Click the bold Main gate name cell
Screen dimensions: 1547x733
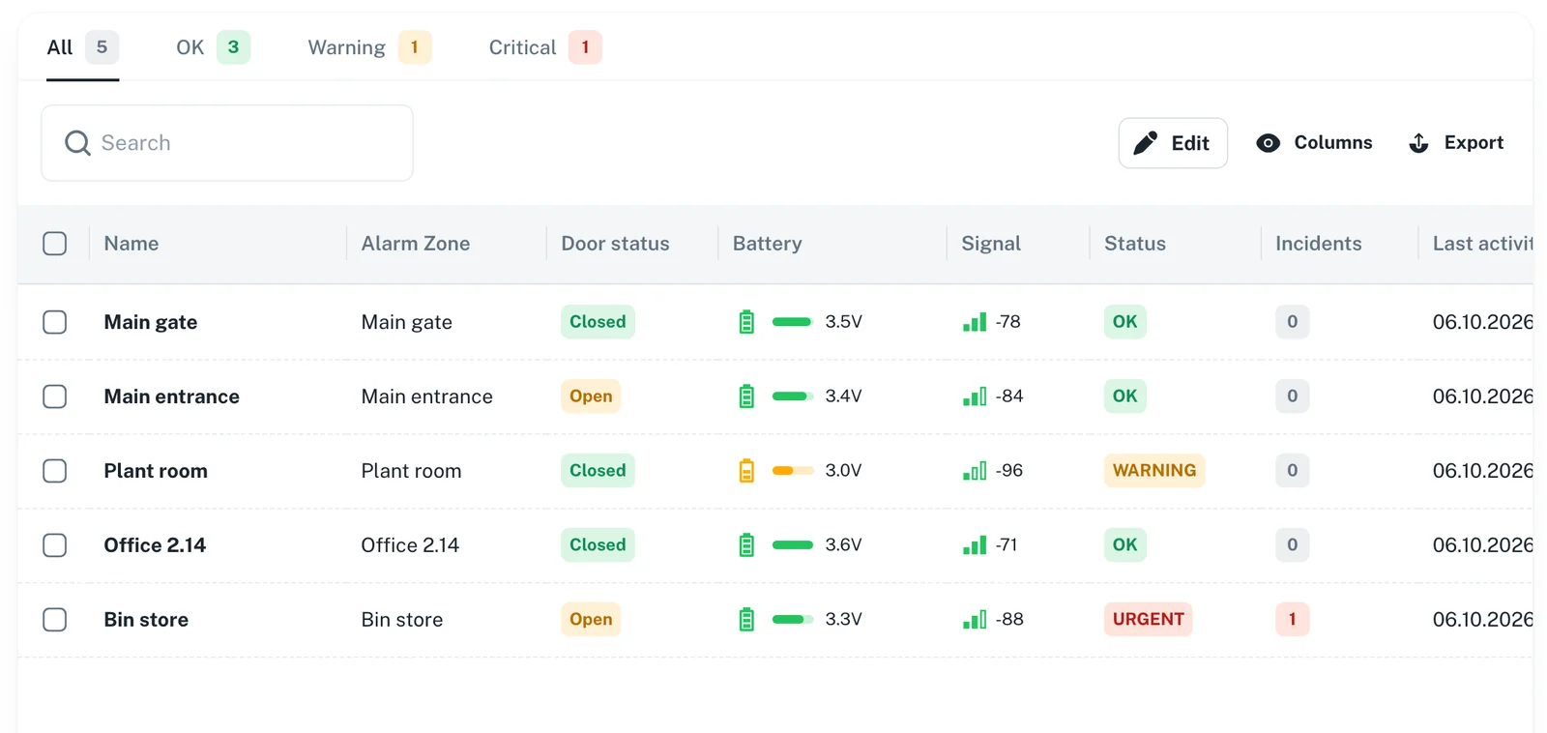point(151,322)
